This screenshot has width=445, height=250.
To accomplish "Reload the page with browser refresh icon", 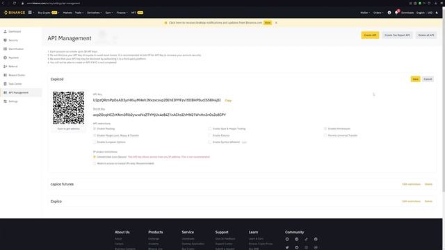I will (15, 3).
